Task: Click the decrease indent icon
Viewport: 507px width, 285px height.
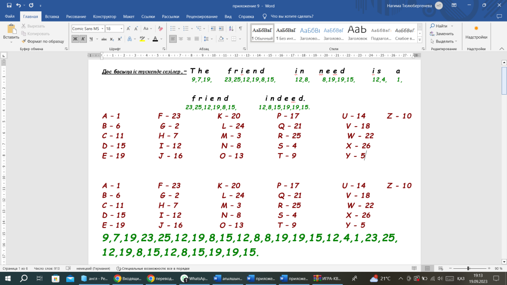Action: point(213,28)
